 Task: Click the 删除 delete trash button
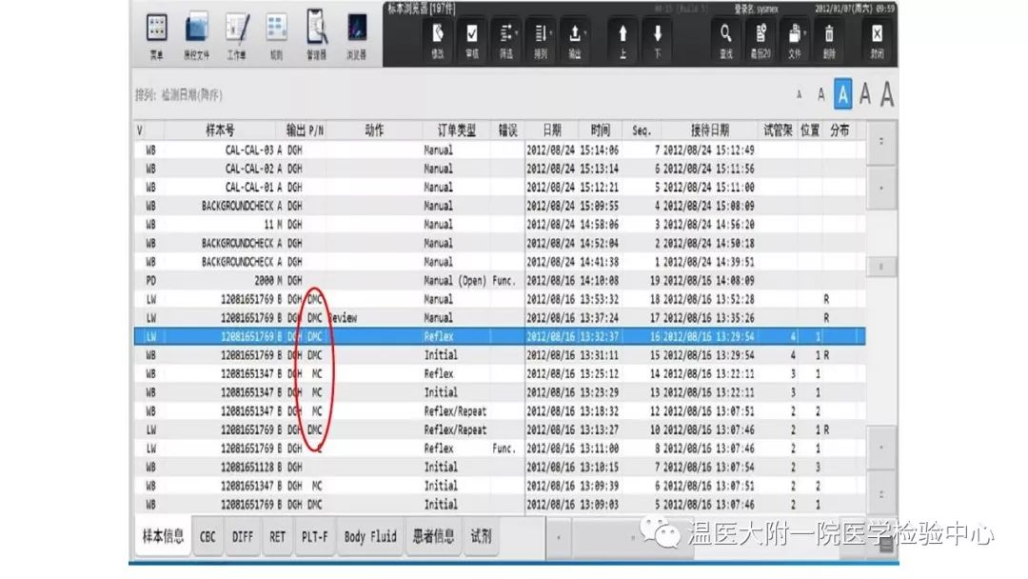[x=829, y=41]
